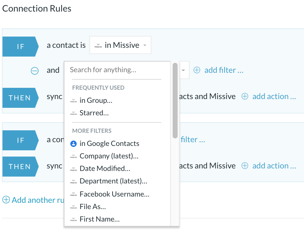Click the second rule's THEN label

click(20, 167)
